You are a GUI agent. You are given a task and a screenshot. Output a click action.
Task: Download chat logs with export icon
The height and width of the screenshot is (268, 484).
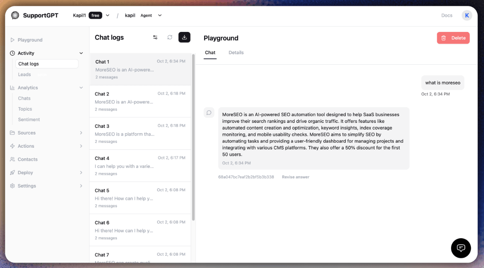pyautogui.click(x=184, y=37)
